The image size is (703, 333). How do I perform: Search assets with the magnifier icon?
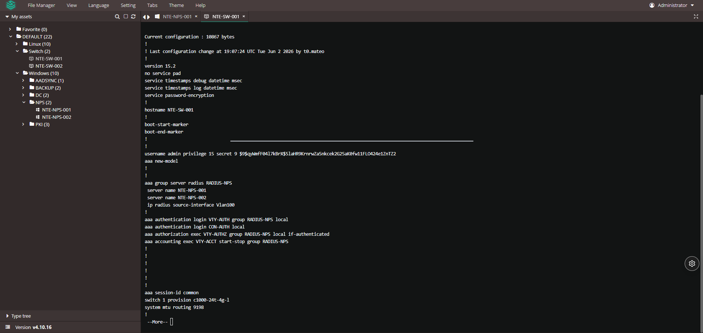coord(117,16)
